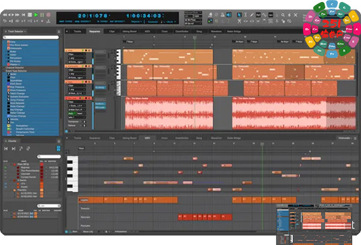
Task: Open the Chunks panel title dropdown
Action: click(13, 140)
